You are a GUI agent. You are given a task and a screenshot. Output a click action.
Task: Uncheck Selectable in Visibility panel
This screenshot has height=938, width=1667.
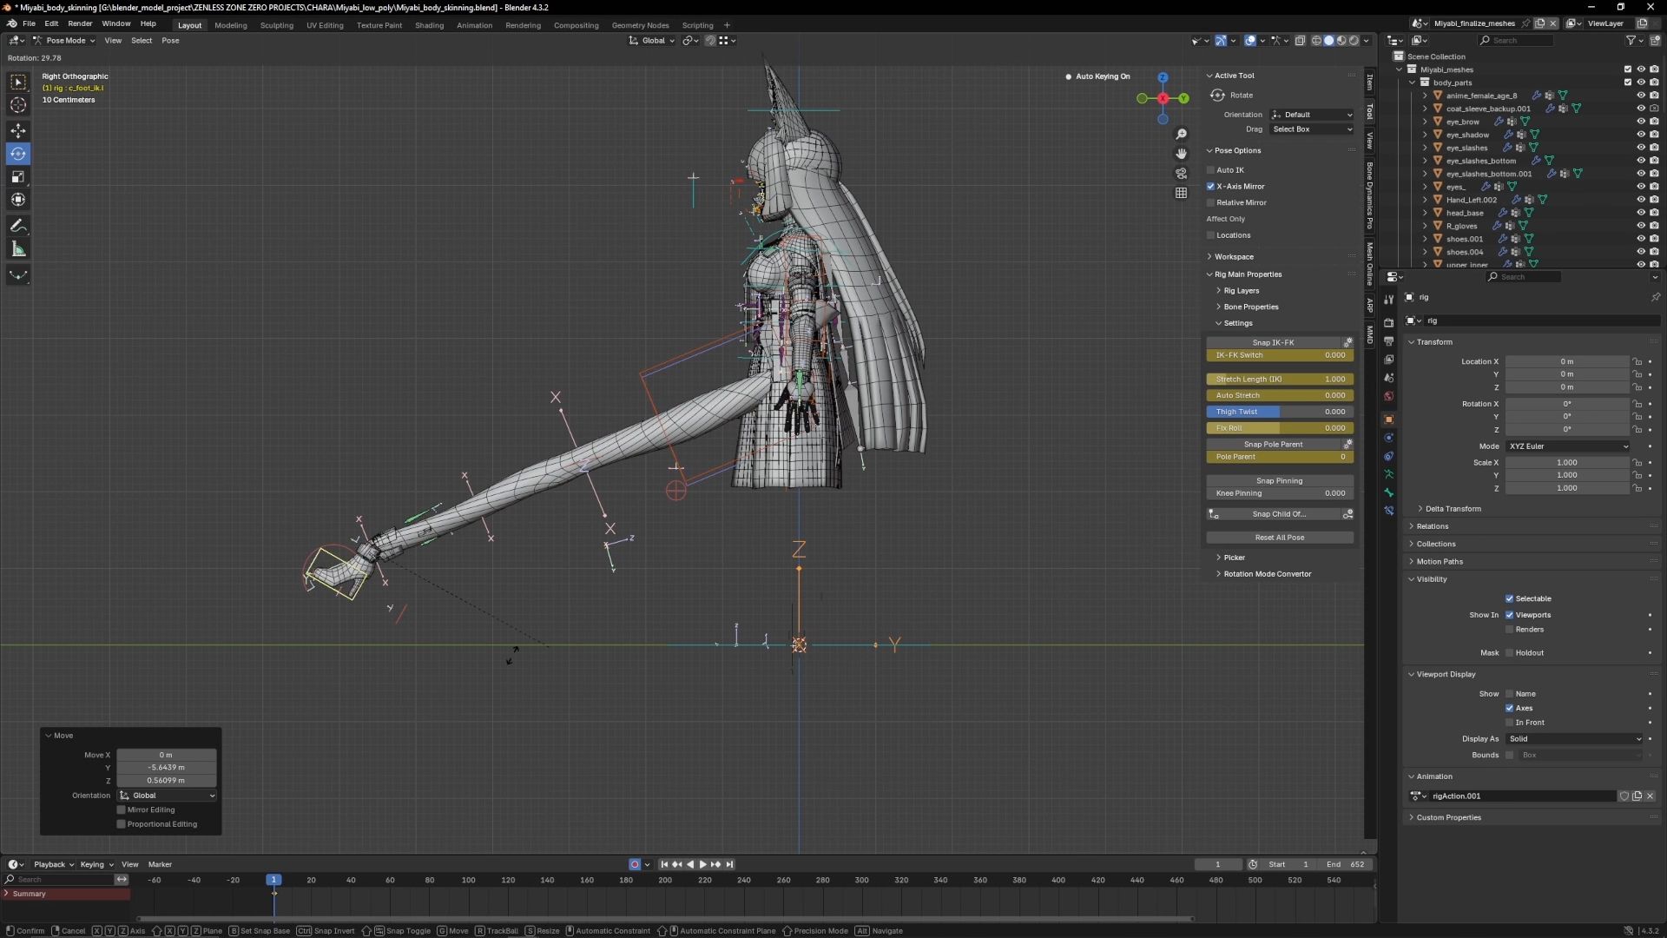1509,599
